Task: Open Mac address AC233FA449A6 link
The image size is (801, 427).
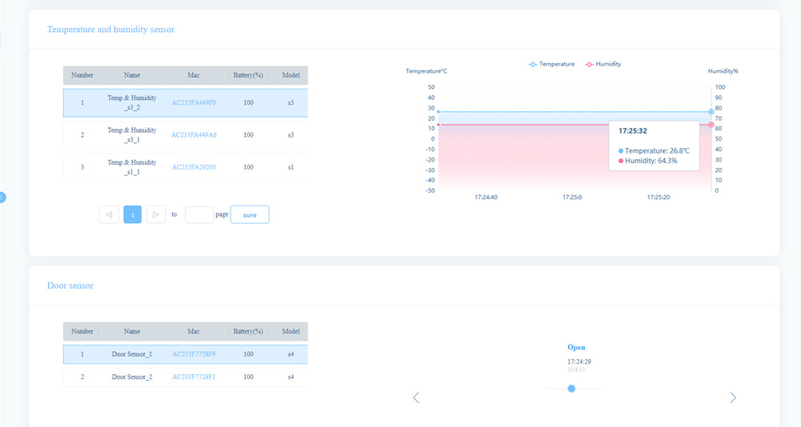Action: pyautogui.click(x=193, y=135)
